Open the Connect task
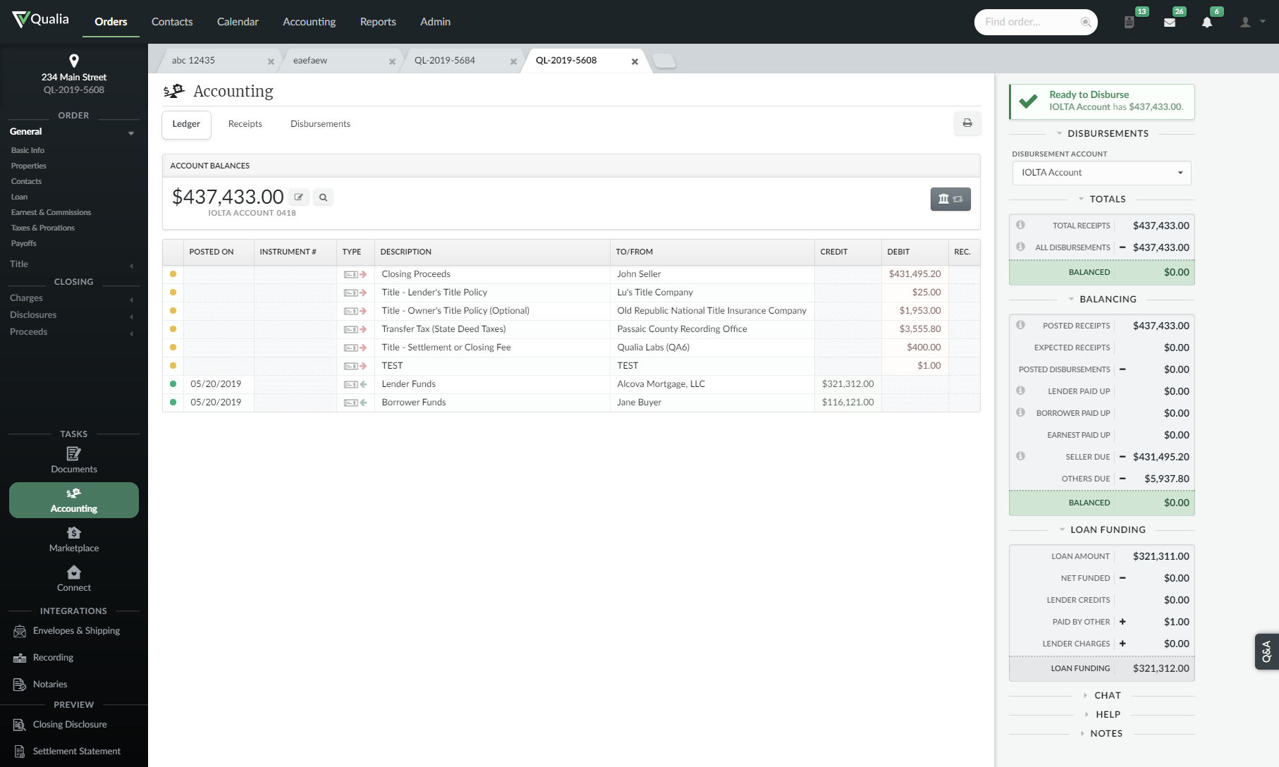The height and width of the screenshot is (767, 1279). pyautogui.click(x=74, y=579)
